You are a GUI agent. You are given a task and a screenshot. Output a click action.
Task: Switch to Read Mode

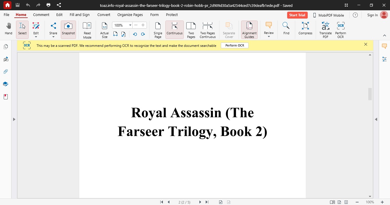coord(87,30)
